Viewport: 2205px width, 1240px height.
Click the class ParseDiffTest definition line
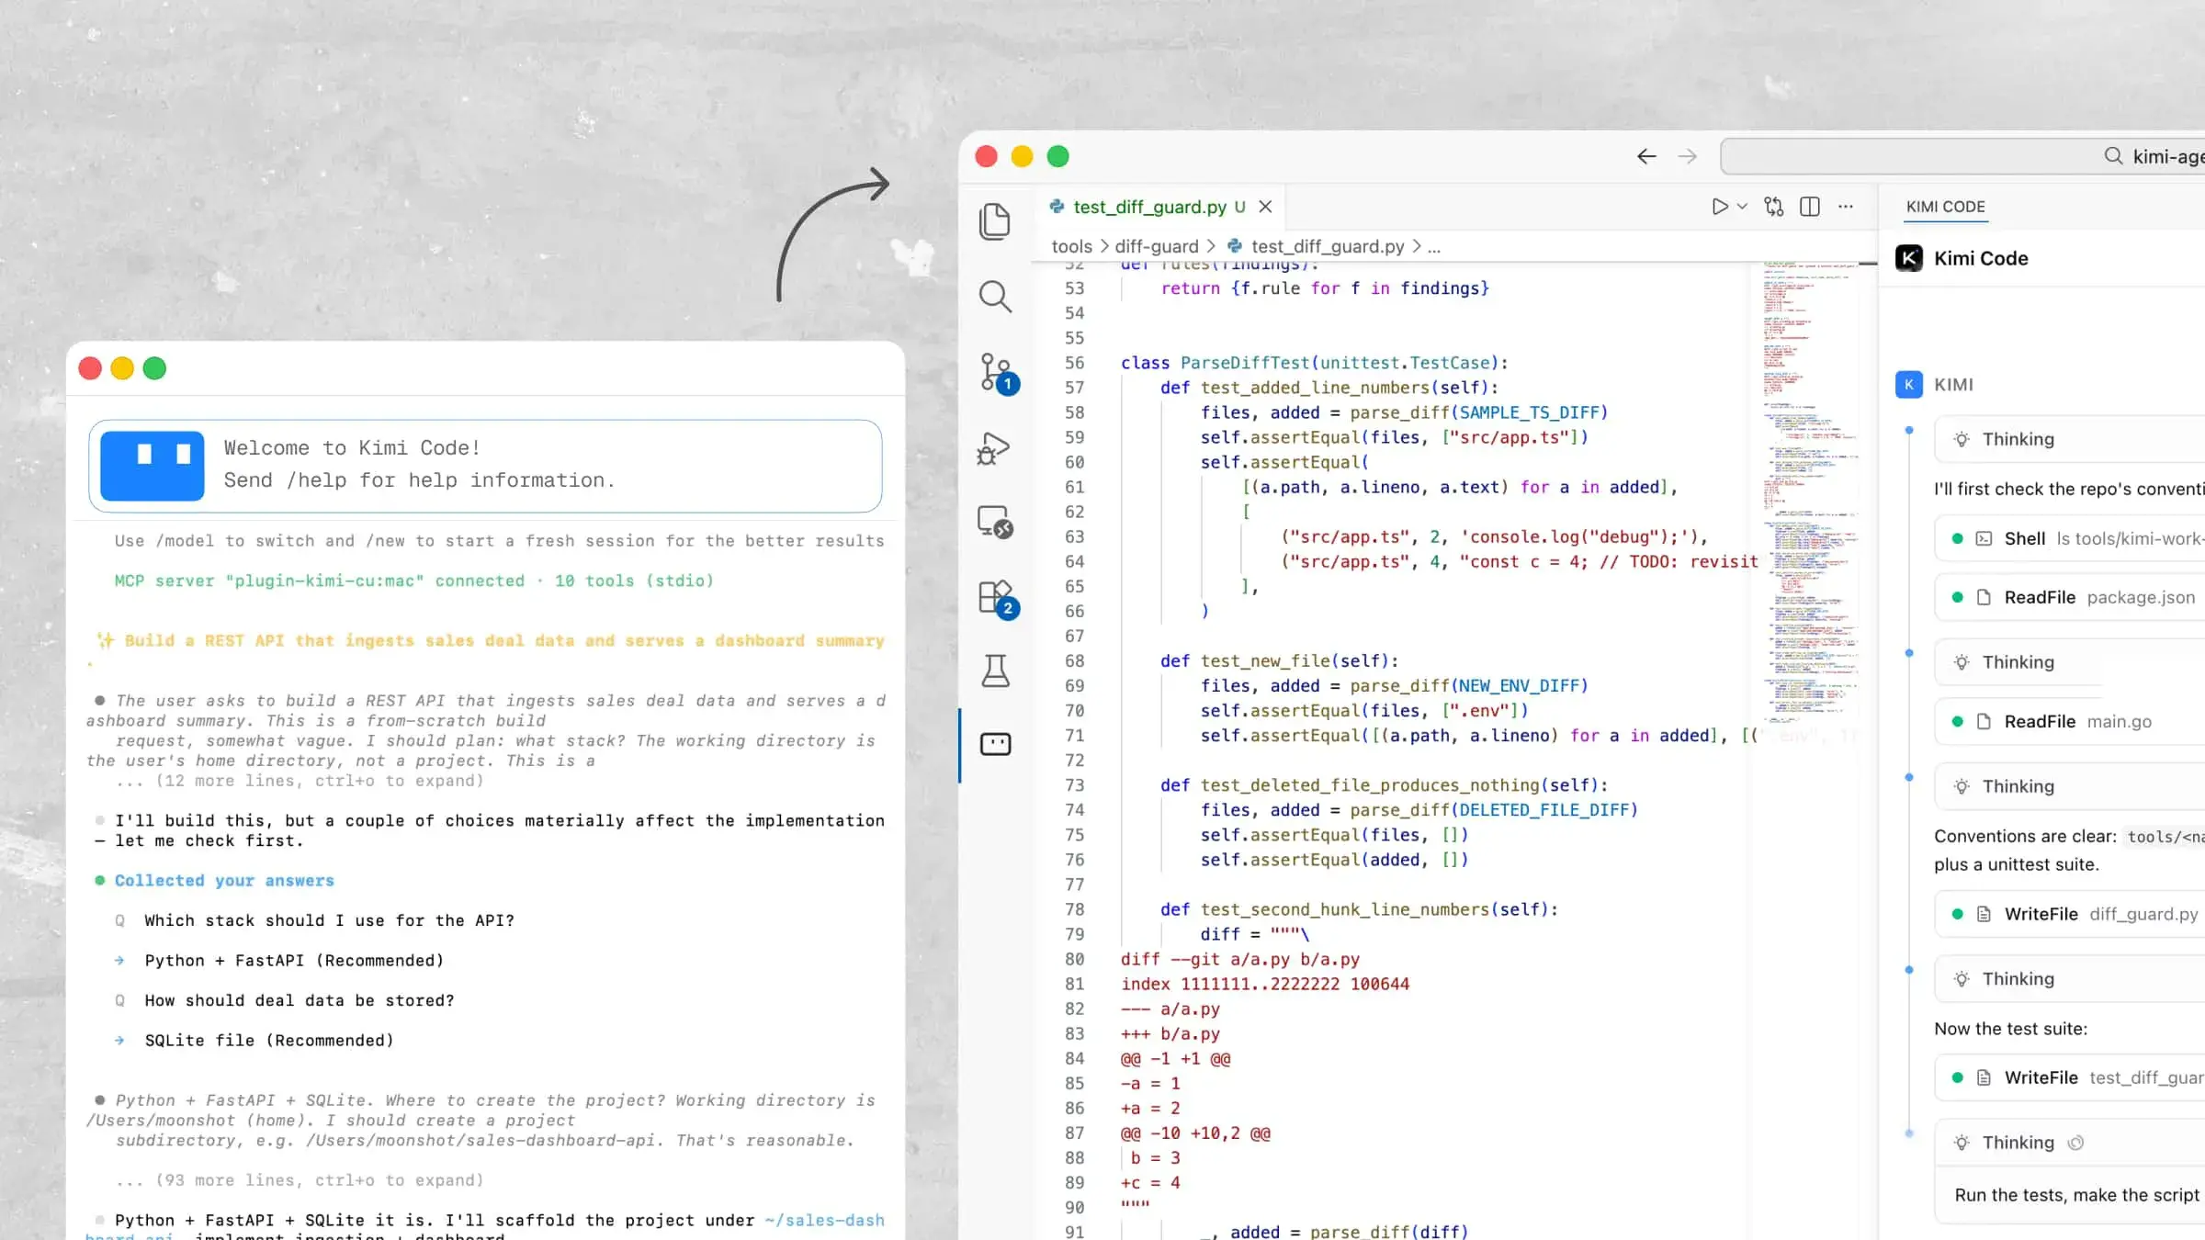click(x=1315, y=363)
